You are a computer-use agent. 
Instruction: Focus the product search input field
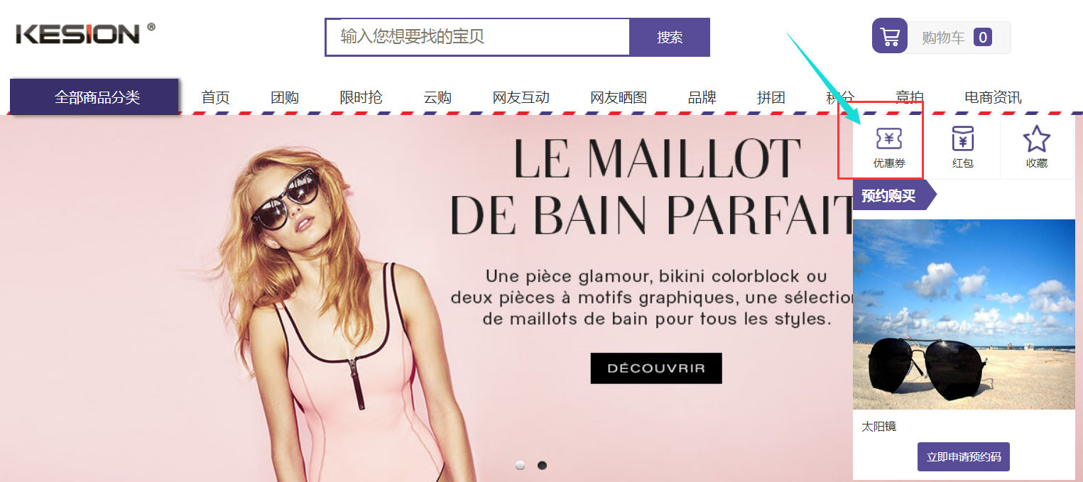click(478, 37)
